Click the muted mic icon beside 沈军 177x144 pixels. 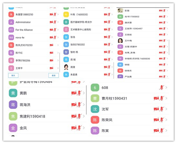click(x=161, y=109)
